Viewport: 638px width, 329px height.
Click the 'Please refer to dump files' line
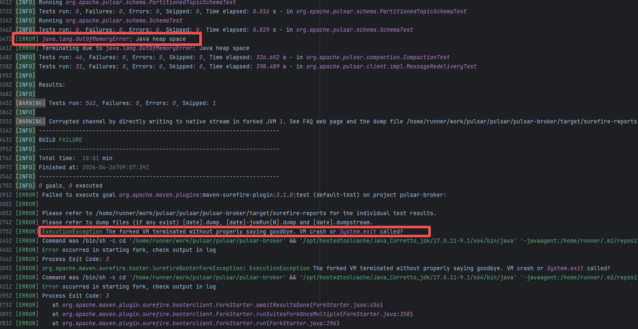[x=207, y=222]
